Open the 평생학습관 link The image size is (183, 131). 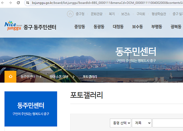coord(159,14)
